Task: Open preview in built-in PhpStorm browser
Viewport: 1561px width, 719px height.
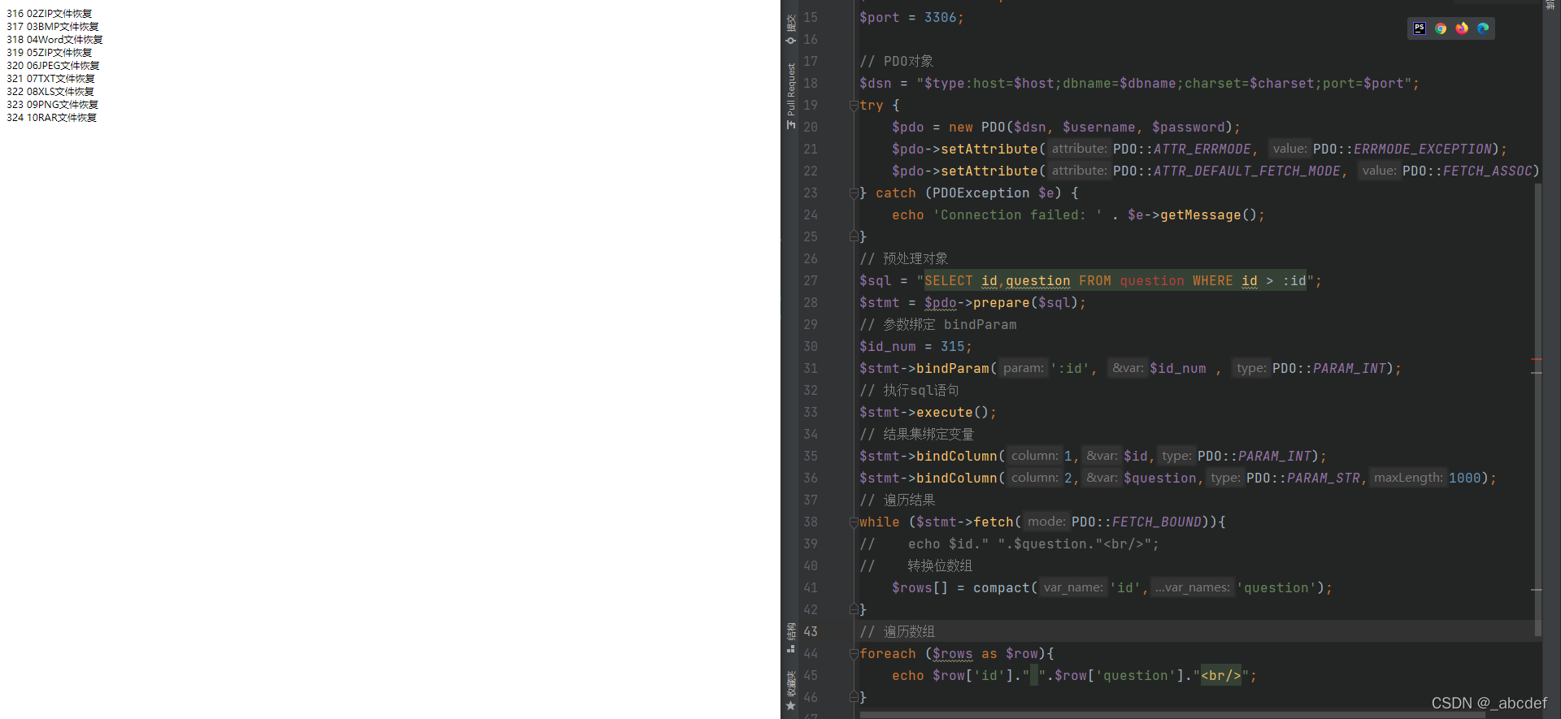Action: point(1420,28)
